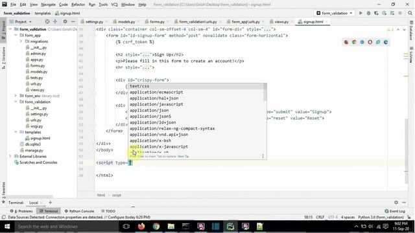
Task: Open the Event Log
Action: click(x=395, y=211)
